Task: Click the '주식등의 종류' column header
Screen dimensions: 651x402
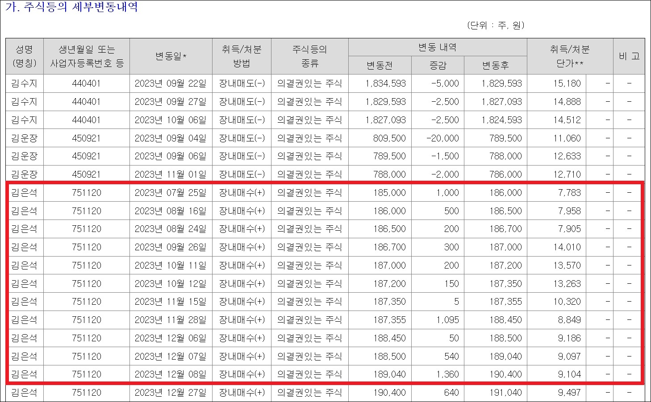Action: tap(310, 56)
